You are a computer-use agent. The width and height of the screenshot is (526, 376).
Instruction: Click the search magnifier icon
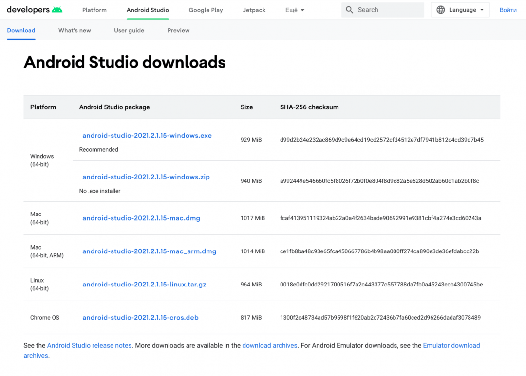point(349,10)
